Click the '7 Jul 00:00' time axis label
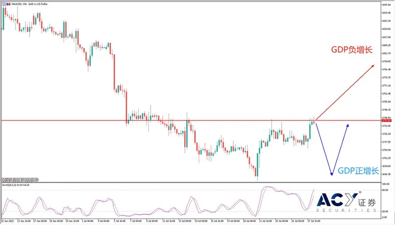This screenshot has width=395, height=225. pos(136,221)
